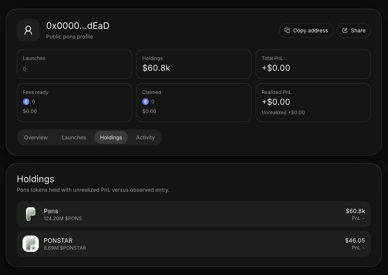Click the Claimed label
The width and height of the screenshot is (388, 275).
click(152, 92)
